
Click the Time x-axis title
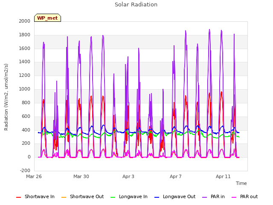point(241,183)
